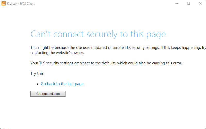Follow the 'Go back to the last page' link
Screen dimensions: 206x129
[x=62, y=84]
